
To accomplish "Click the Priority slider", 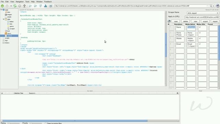I will point(36,123).
